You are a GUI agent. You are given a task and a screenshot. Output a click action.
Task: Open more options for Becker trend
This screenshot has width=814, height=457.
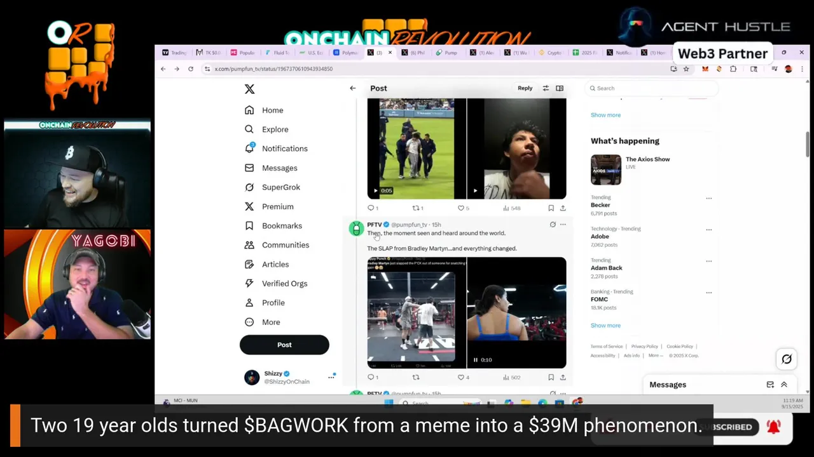708,198
